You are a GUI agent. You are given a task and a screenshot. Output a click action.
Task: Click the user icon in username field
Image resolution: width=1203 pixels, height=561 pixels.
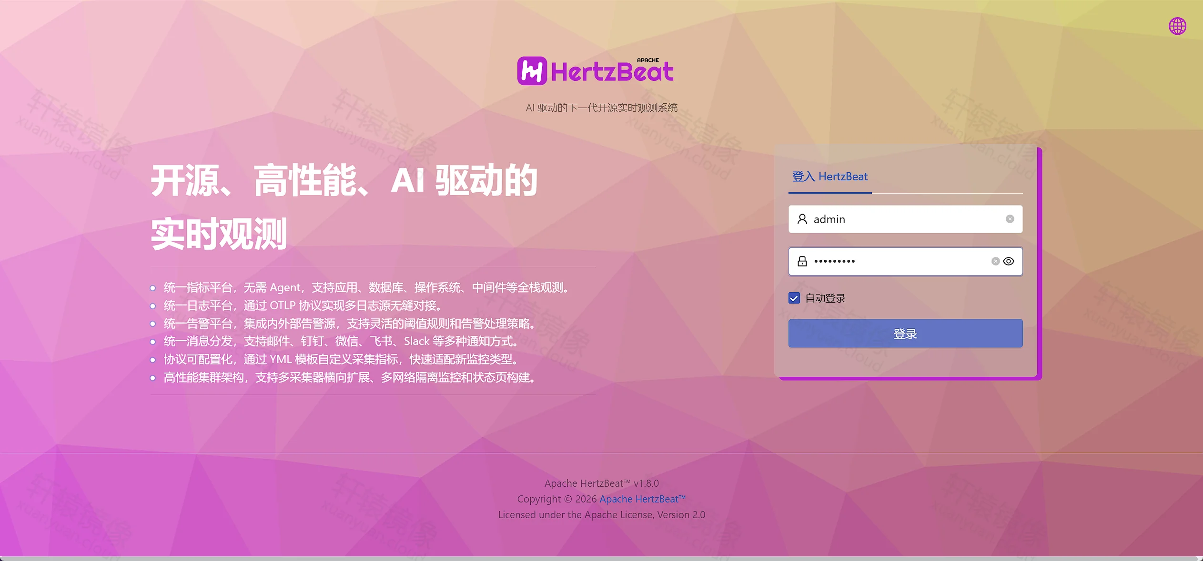pyautogui.click(x=802, y=219)
